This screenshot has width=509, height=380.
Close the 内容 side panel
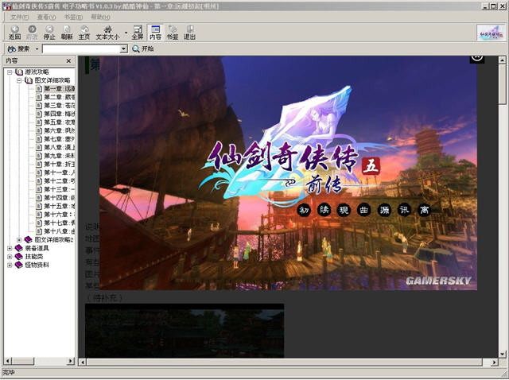[x=68, y=60]
